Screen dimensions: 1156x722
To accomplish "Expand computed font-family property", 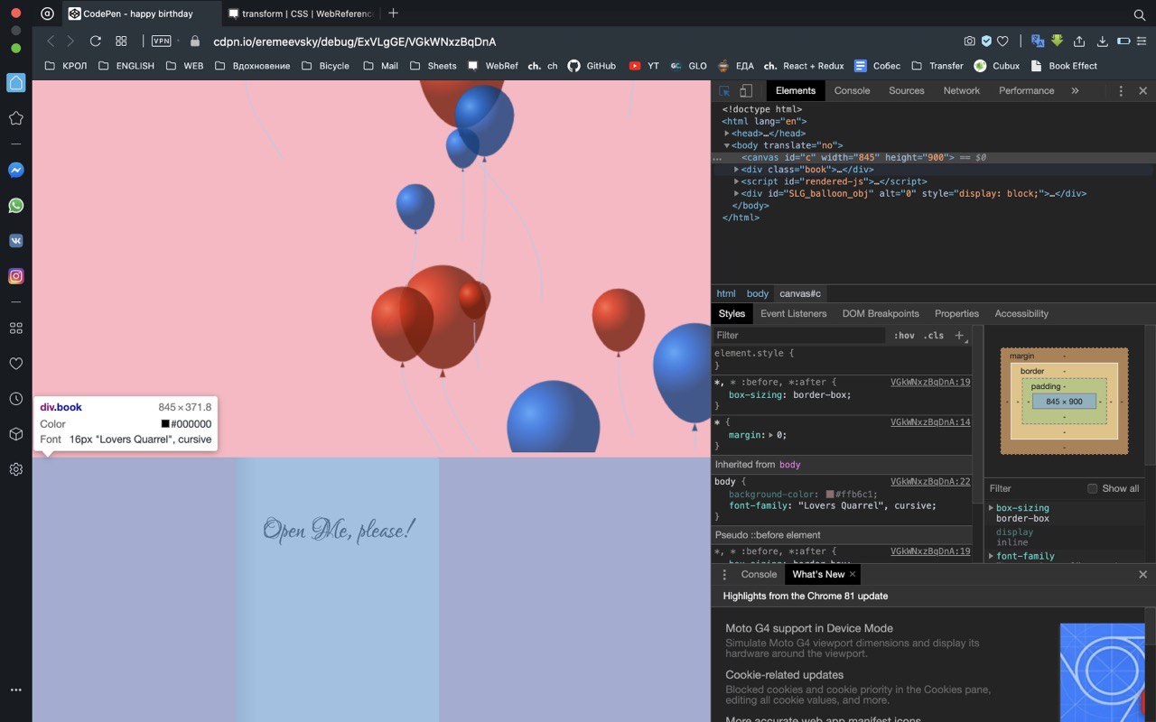I will pyautogui.click(x=991, y=556).
